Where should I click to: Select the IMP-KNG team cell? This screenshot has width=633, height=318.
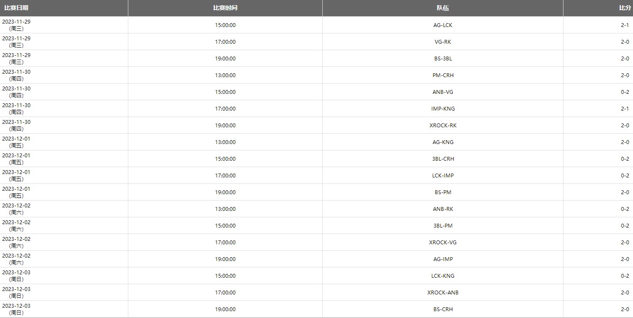pyautogui.click(x=443, y=108)
